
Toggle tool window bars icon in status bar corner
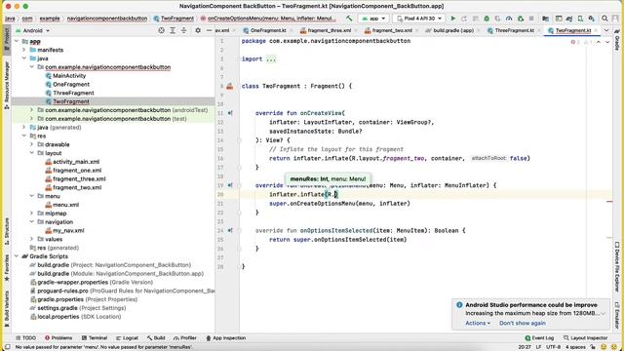pyautogui.click(x=7, y=347)
